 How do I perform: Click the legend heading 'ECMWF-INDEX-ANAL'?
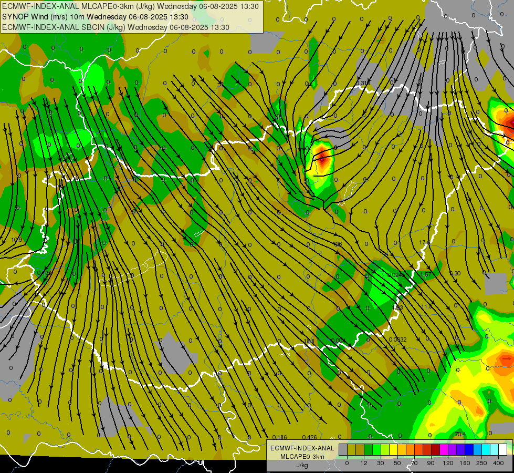pos(302,448)
